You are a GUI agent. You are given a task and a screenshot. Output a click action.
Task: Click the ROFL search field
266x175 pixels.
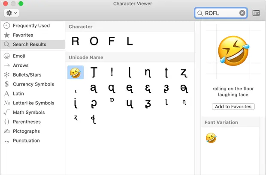(219, 13)
